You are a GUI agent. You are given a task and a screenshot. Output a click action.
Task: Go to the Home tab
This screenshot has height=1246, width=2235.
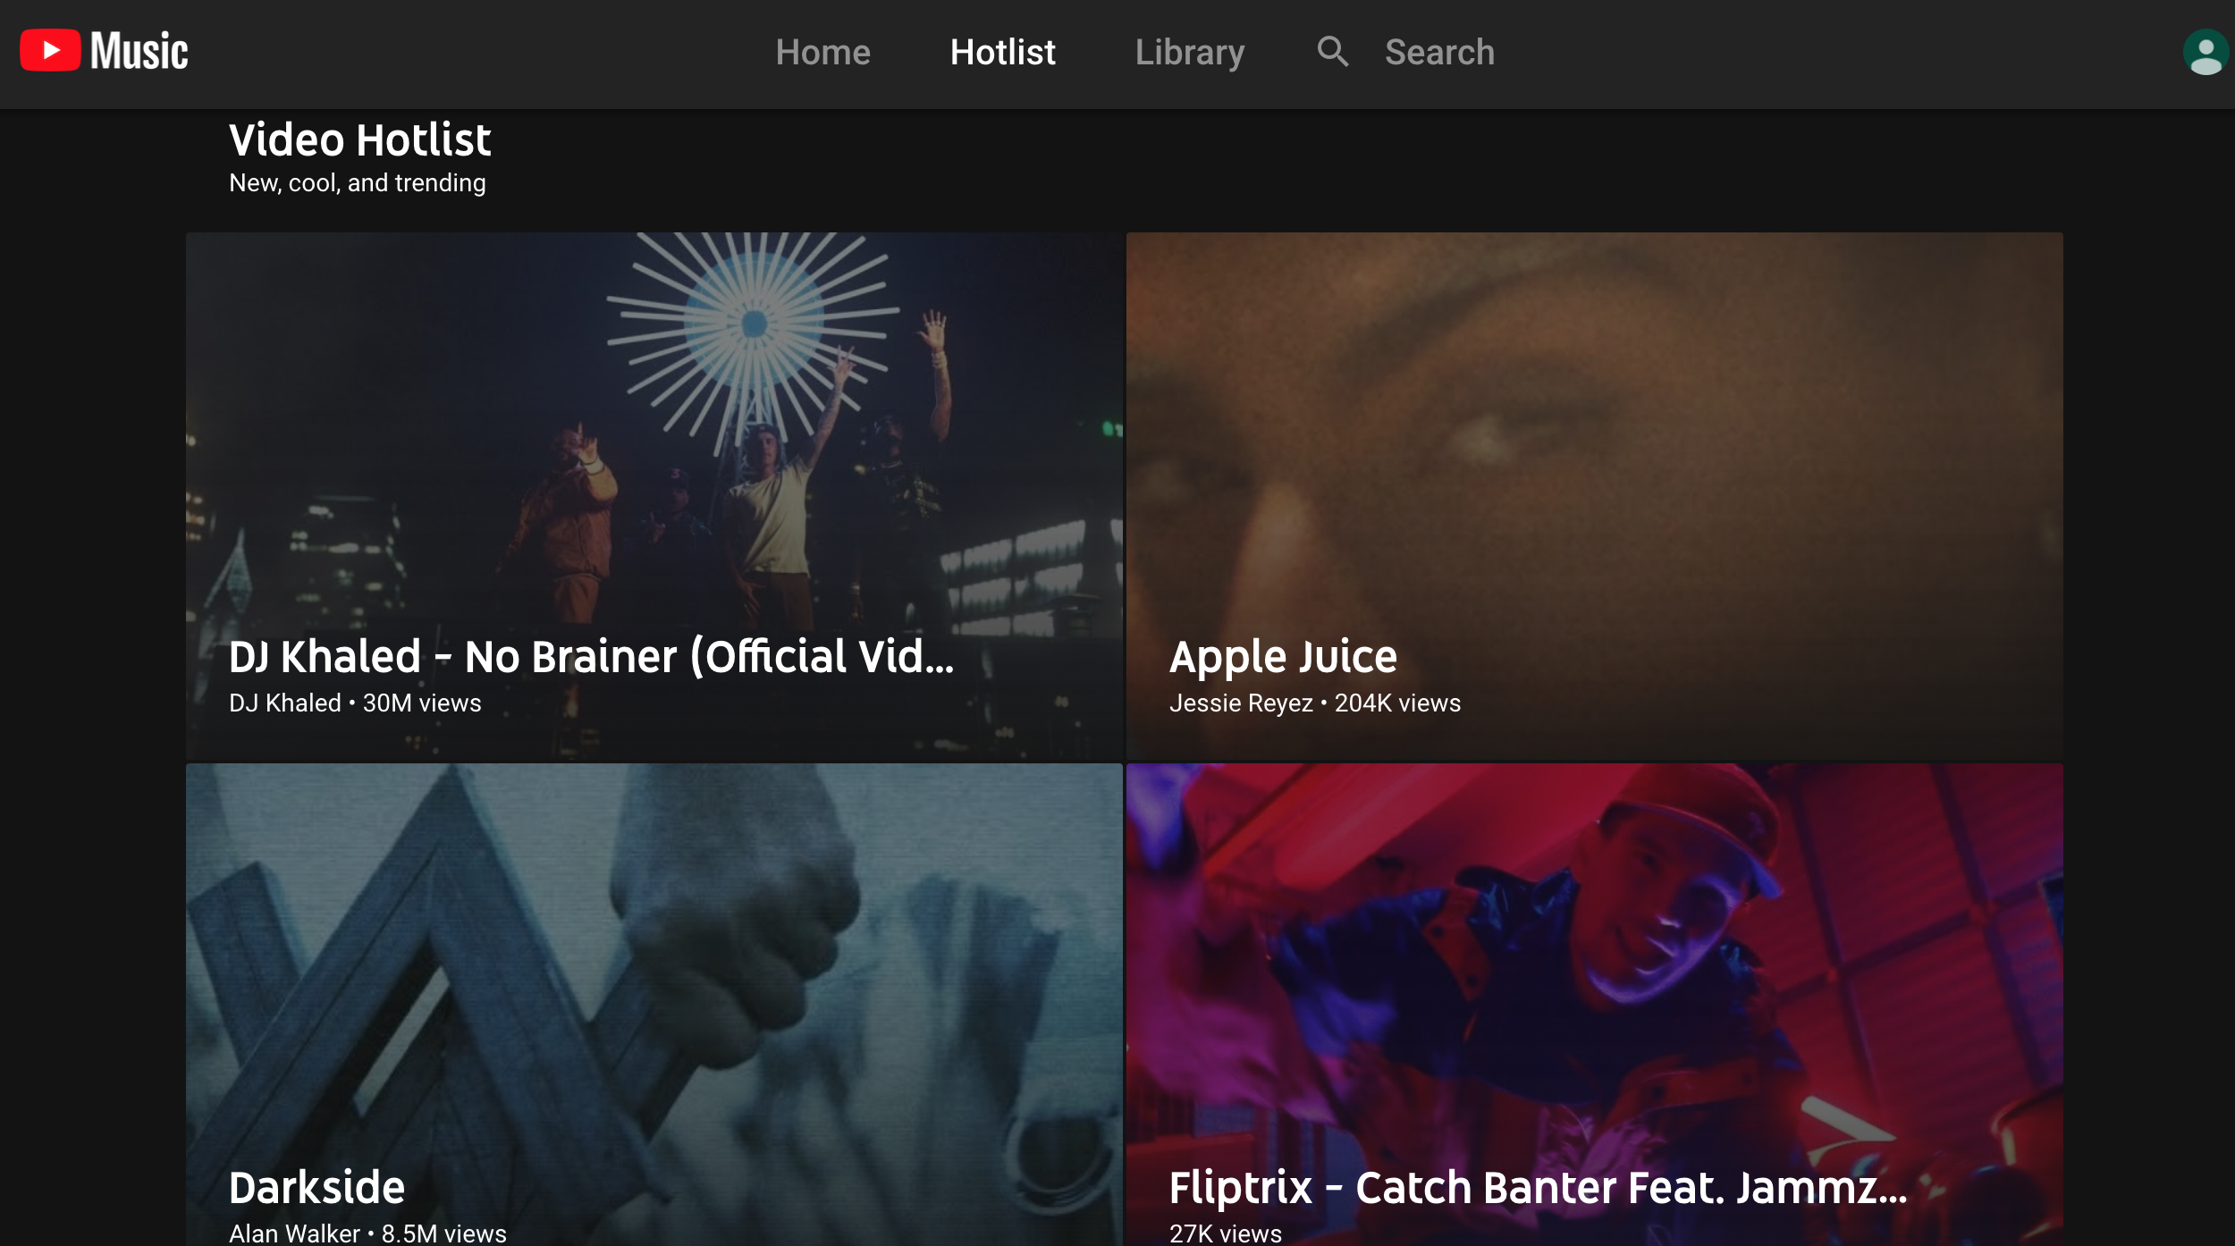[x=822, y=53]
